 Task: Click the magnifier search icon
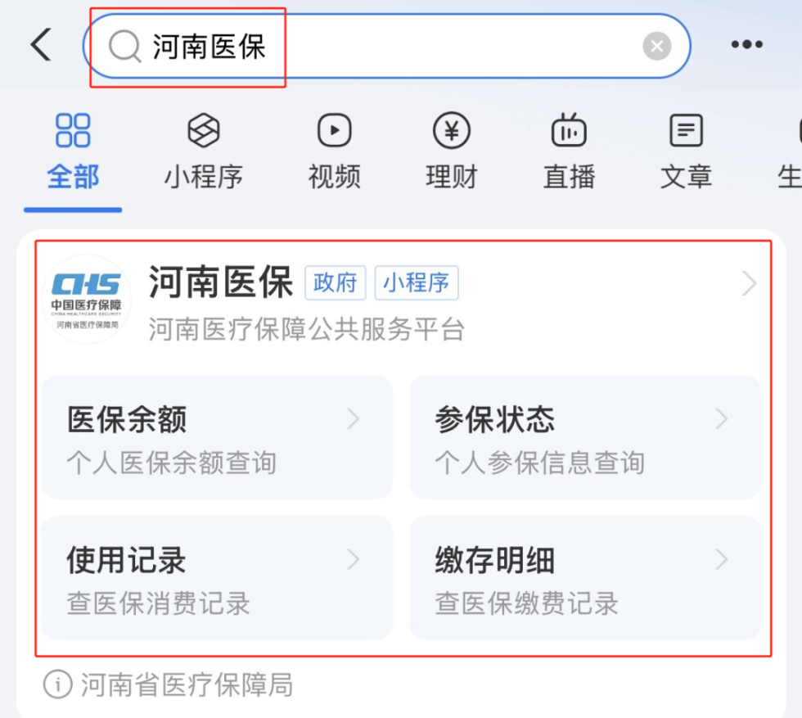tap(124, 46)
